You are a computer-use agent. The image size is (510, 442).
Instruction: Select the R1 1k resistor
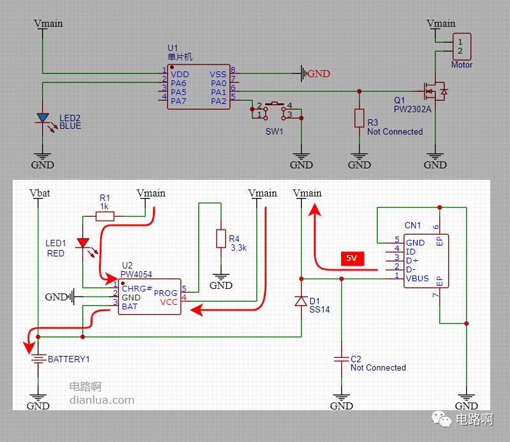[x=105, y=216]
